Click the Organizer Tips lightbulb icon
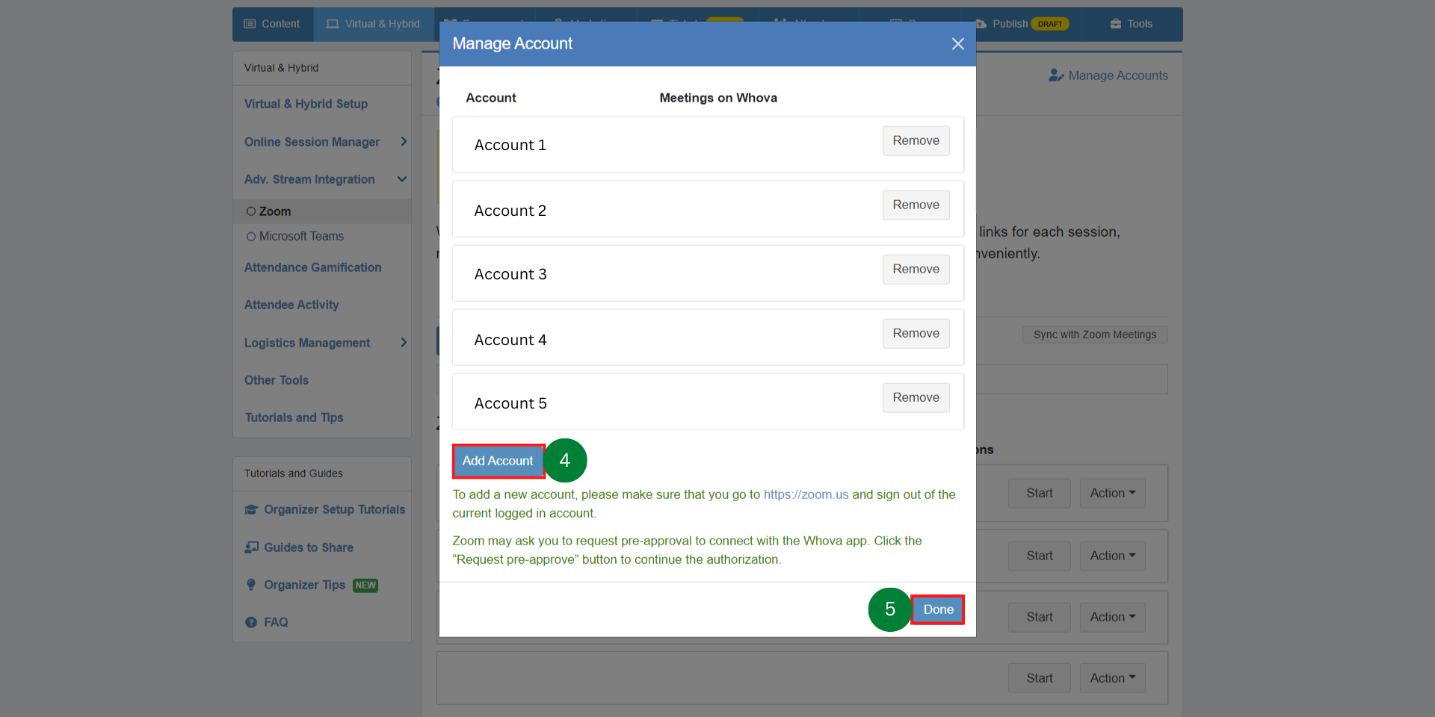Image resolution: width=1435 pixels, height=717 pixels. click(x=251, y=585)
